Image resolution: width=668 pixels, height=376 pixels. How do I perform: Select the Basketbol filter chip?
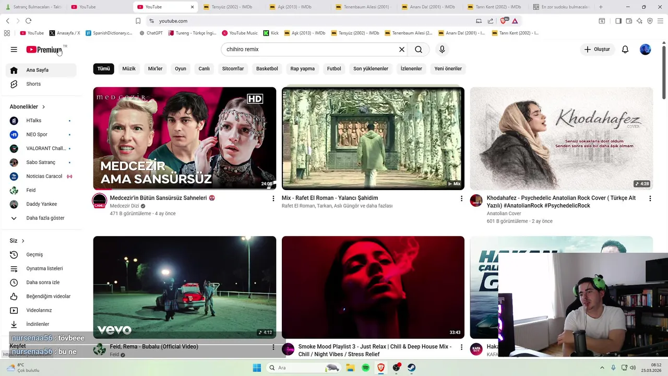[267, 68]
